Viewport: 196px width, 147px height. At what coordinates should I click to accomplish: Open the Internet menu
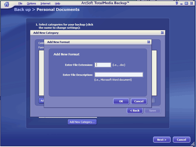coord(45,4)
